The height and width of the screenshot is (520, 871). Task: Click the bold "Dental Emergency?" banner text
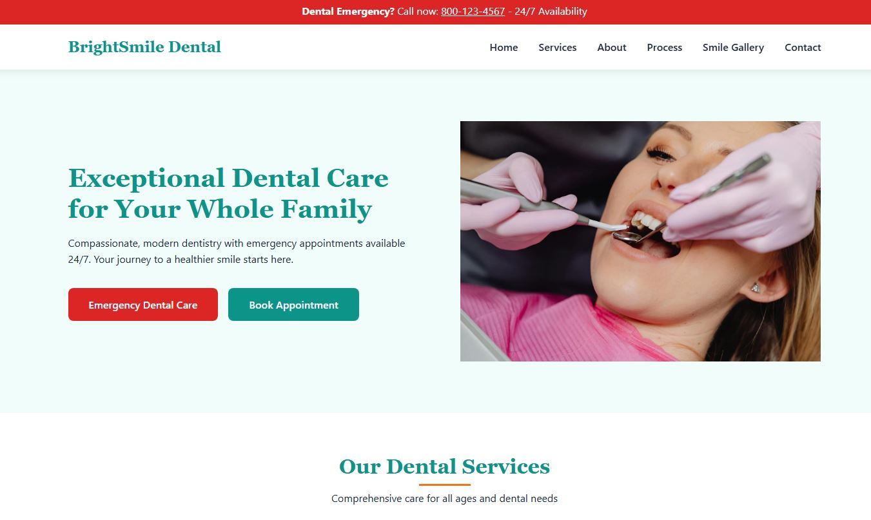pos(348,12)
